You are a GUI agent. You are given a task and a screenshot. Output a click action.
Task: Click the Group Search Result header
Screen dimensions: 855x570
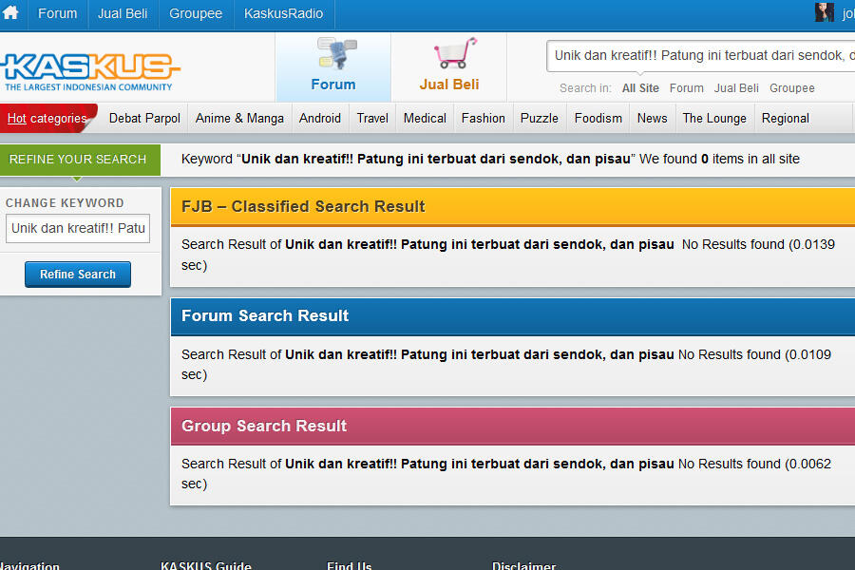pos(513,426)
